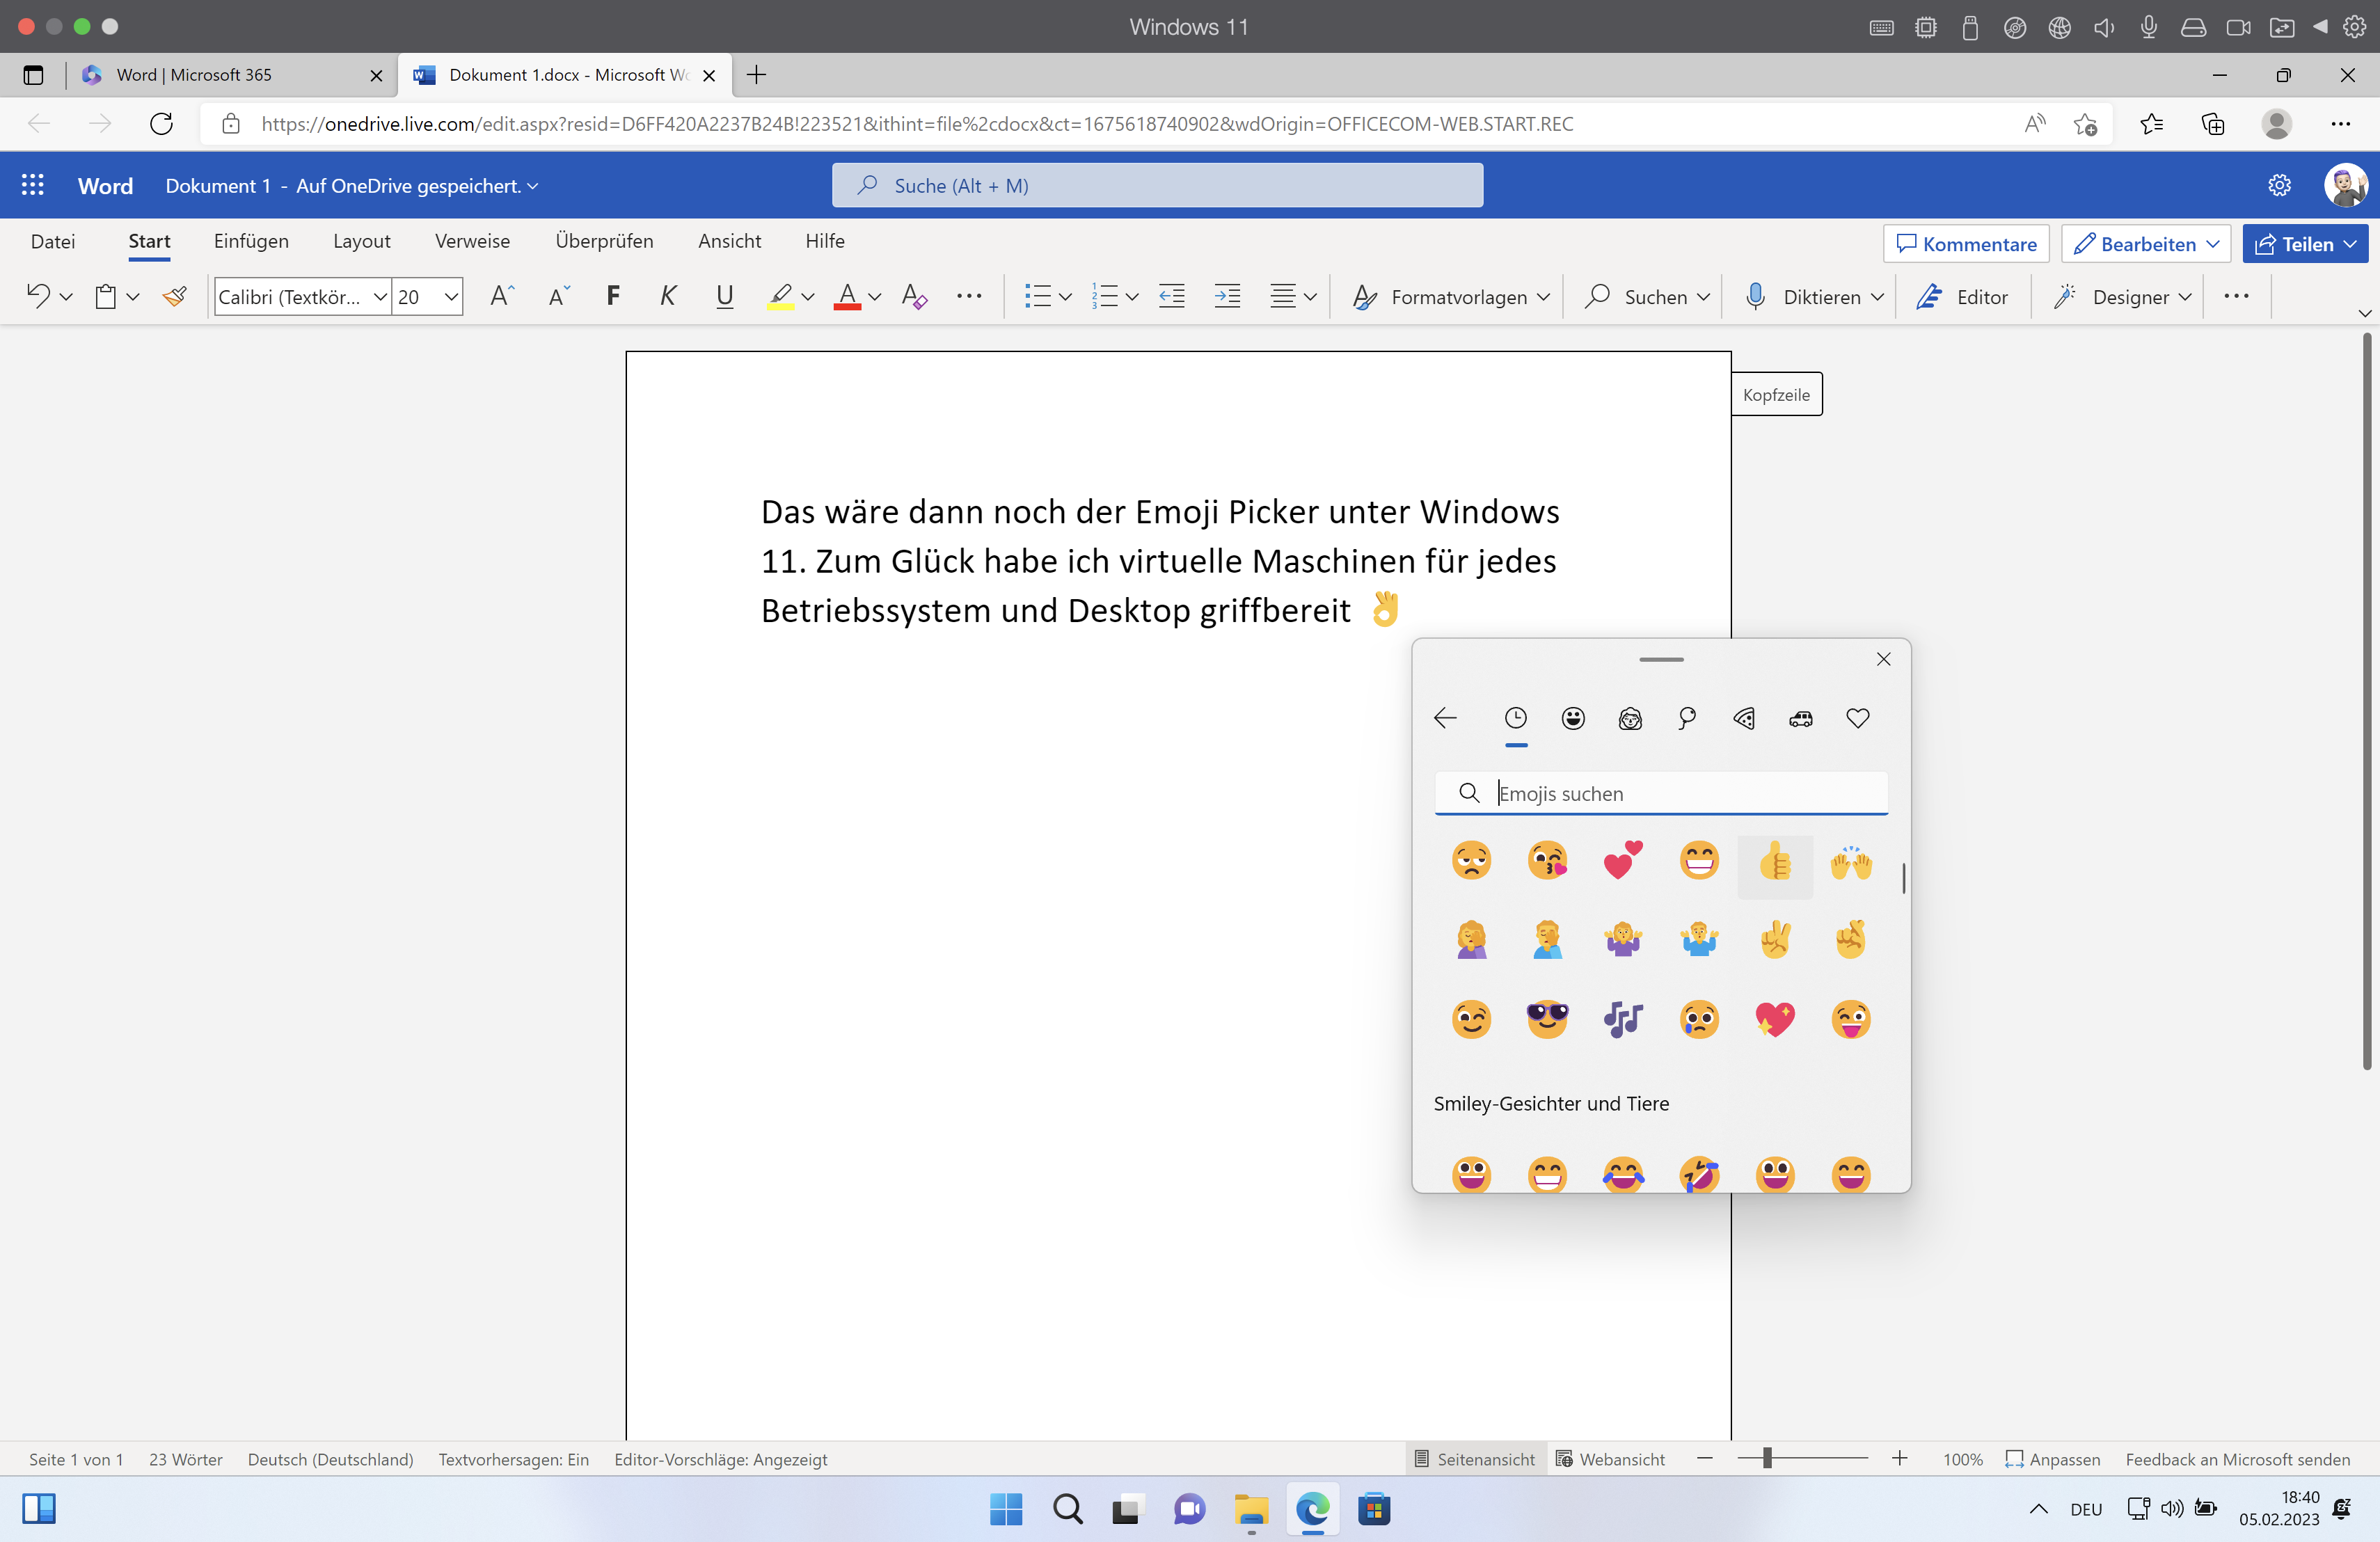The width and height of the screenshot is (2380, 1542).
Task: Go back with the emoji picker arrow
Action: 1445,718
